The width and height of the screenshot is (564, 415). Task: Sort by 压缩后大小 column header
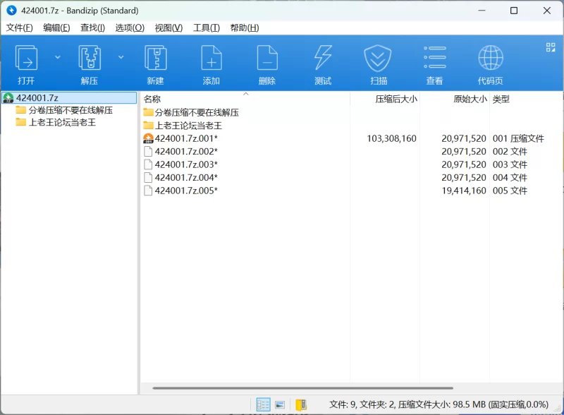[x=384, y=99]
